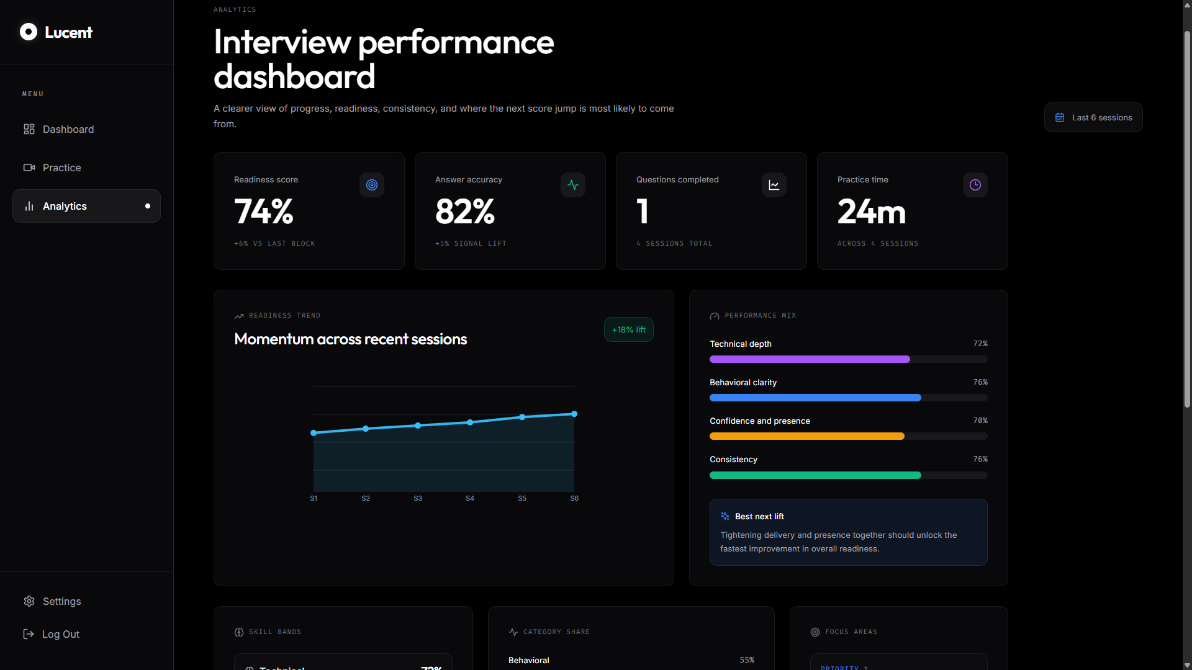Click the +18% lift badge

click(628, 329)
